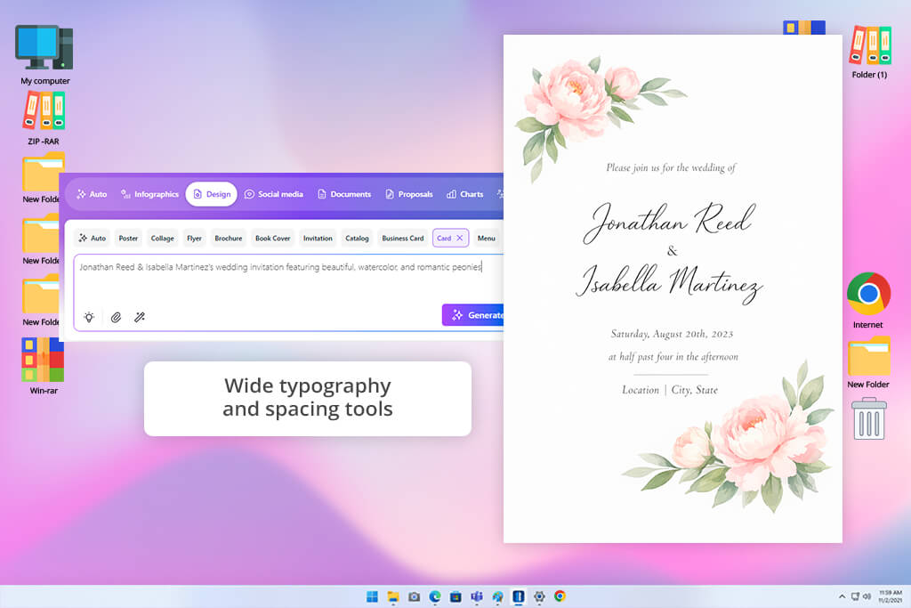Screen dimensions: 911x608
Task: Open Microsoft Edge from the taskbar
Action: point(435,596)
